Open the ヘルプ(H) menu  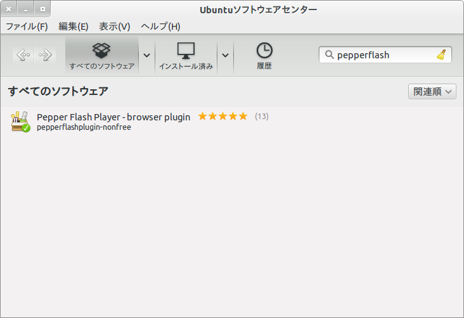tap(160, 27)
